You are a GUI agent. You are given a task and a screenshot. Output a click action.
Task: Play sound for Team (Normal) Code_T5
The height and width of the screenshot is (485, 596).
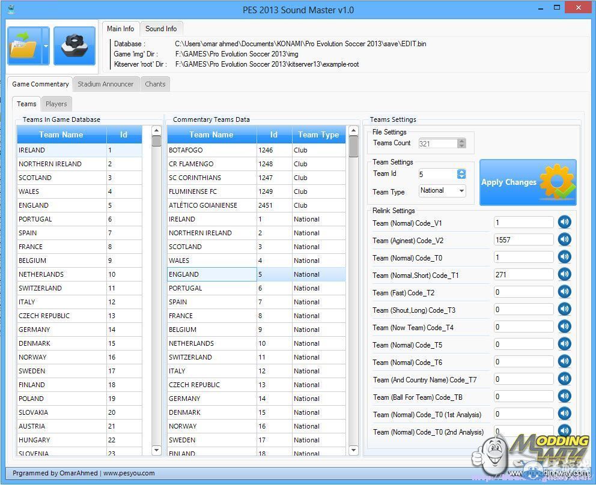(x=564, y=344)
